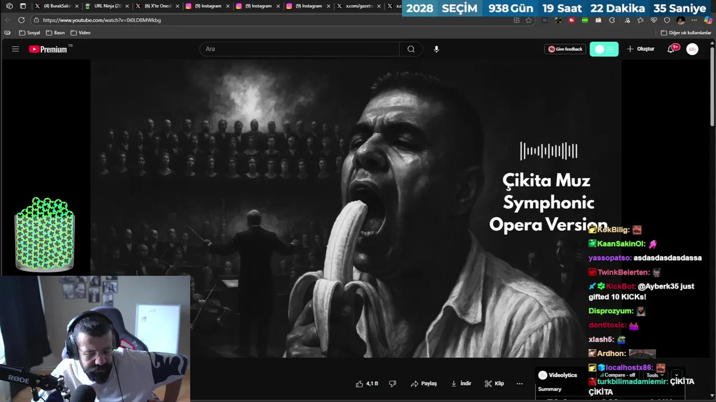Like the video (4,1 B)

pos(367,384)
